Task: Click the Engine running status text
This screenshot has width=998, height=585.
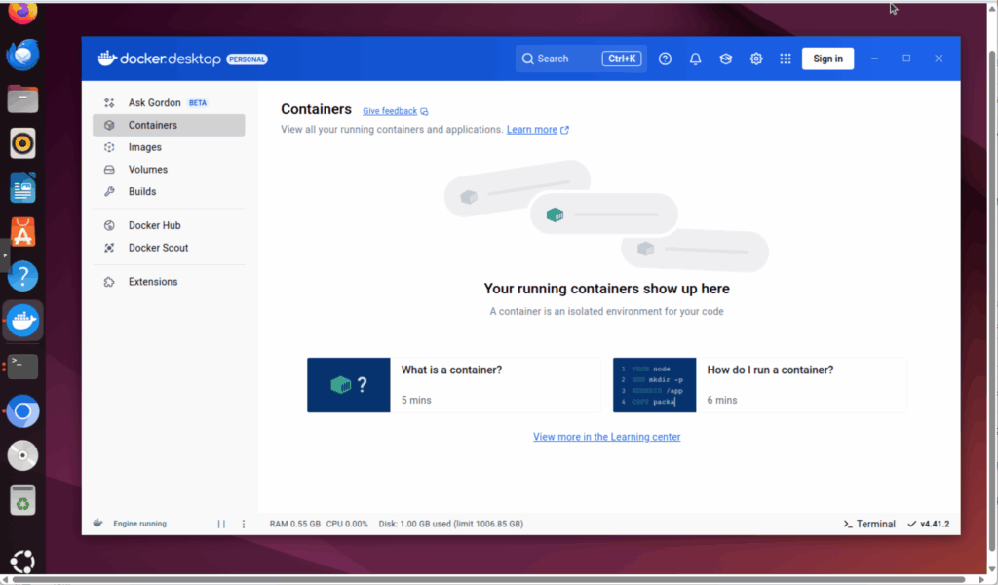Action: tap(140, 524)
